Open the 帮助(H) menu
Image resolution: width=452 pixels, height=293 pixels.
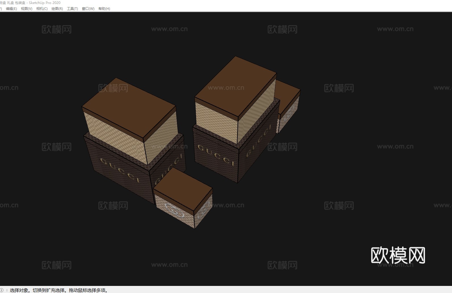click(104, 9)
